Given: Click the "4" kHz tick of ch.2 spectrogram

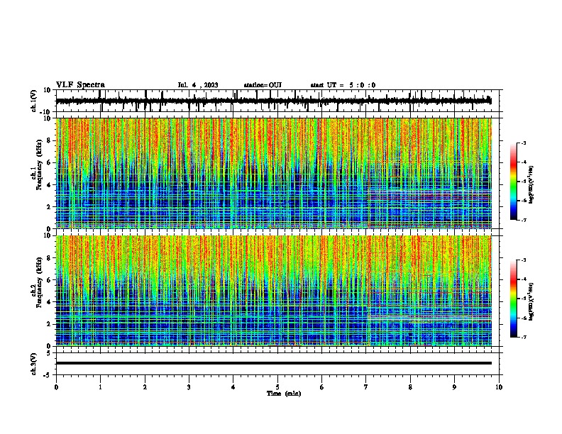Looking at the screenshot, I should (x=50, y=302).
